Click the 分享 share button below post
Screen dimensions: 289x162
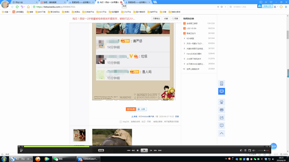coord(142,109)
